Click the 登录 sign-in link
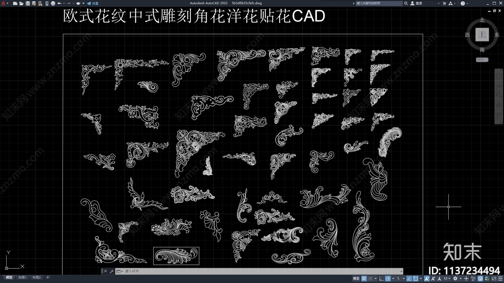This screenshot has width=504, height=283. click(419, 3)
